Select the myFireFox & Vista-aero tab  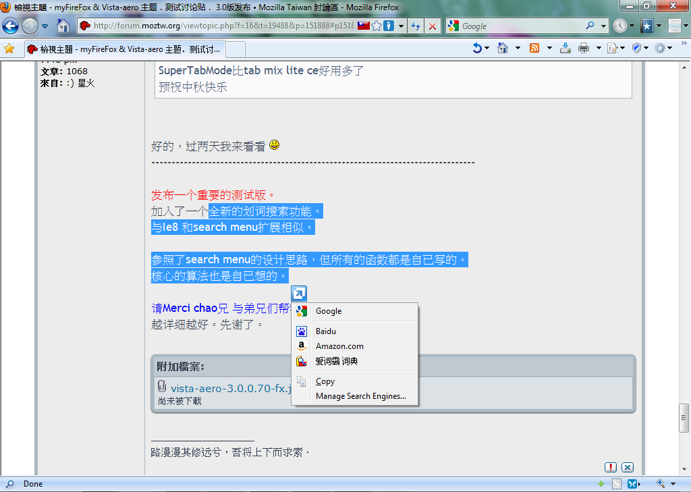125,49
